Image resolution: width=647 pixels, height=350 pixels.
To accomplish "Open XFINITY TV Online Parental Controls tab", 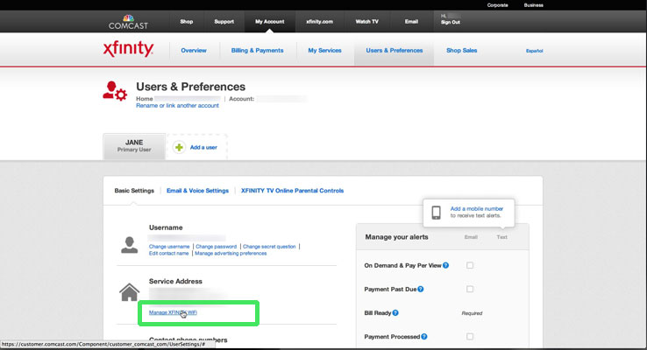I will point(292,191).
